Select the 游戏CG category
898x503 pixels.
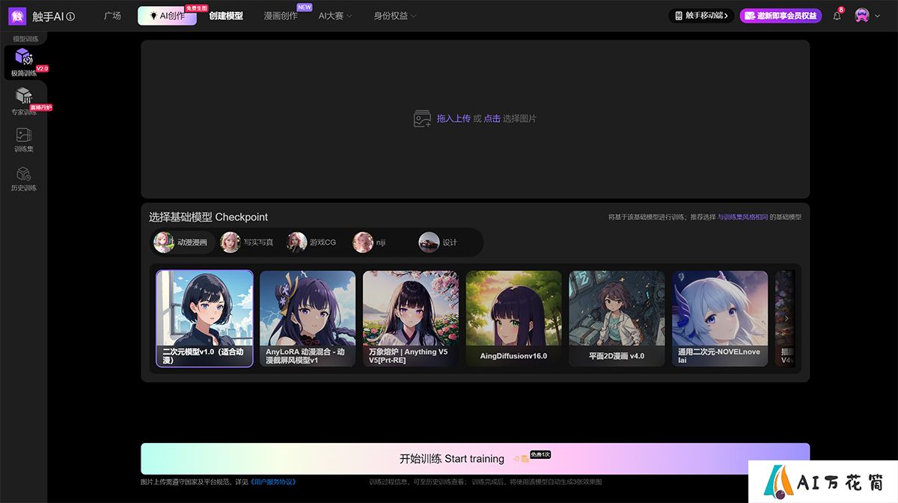coord(312,242)
